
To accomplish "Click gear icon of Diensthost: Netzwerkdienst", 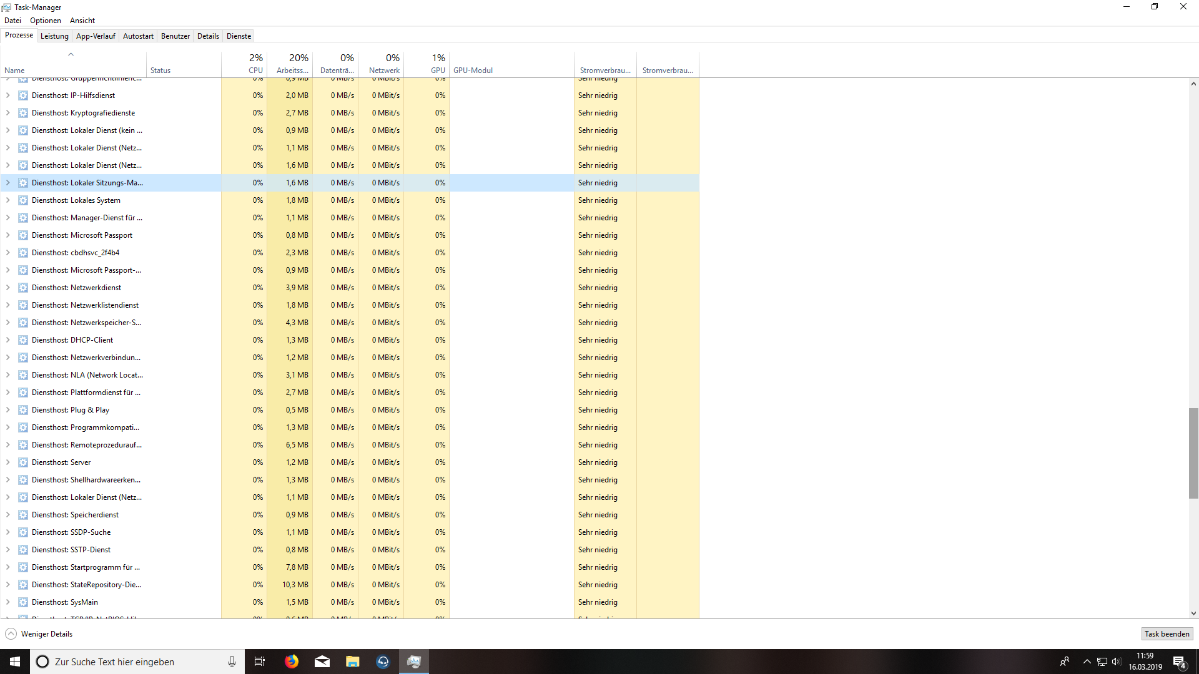I will [23, 288].
